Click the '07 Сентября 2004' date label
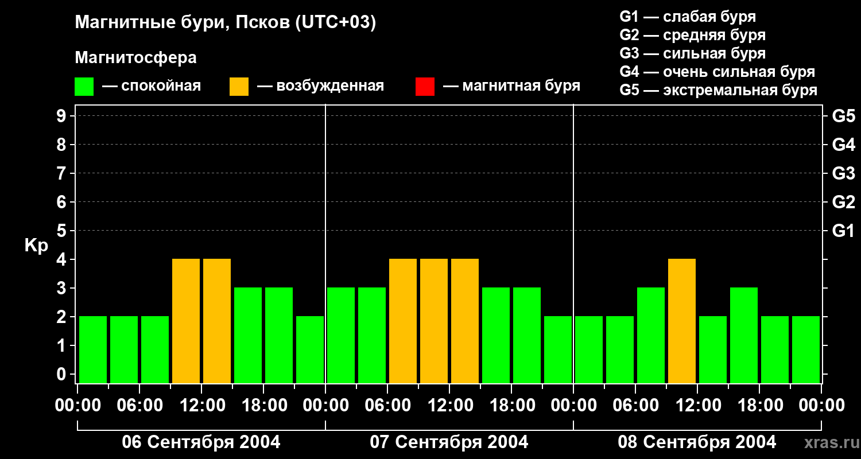The height and width of the screenshot is (459, 861). [x=449, y=442]
